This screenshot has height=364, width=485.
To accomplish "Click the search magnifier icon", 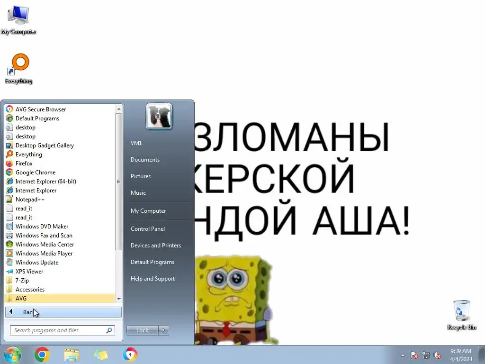I will tap(109, 330).
